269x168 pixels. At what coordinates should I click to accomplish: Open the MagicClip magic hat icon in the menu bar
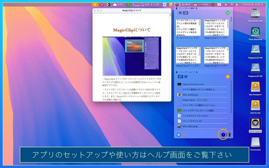point(177,5)
